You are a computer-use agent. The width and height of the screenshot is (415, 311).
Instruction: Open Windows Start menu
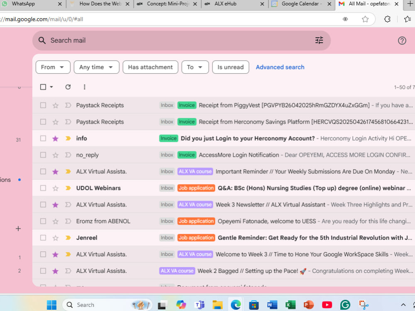(51, 305)
